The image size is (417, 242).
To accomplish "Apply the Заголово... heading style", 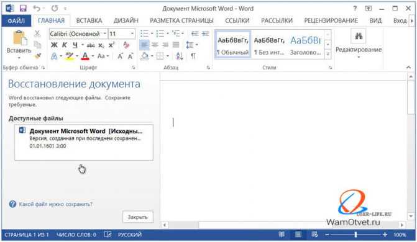I will [x=306, y=44].
